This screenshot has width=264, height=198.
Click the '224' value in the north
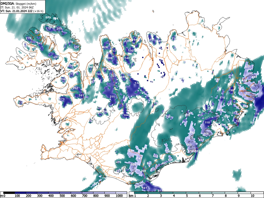pos(105,47)
